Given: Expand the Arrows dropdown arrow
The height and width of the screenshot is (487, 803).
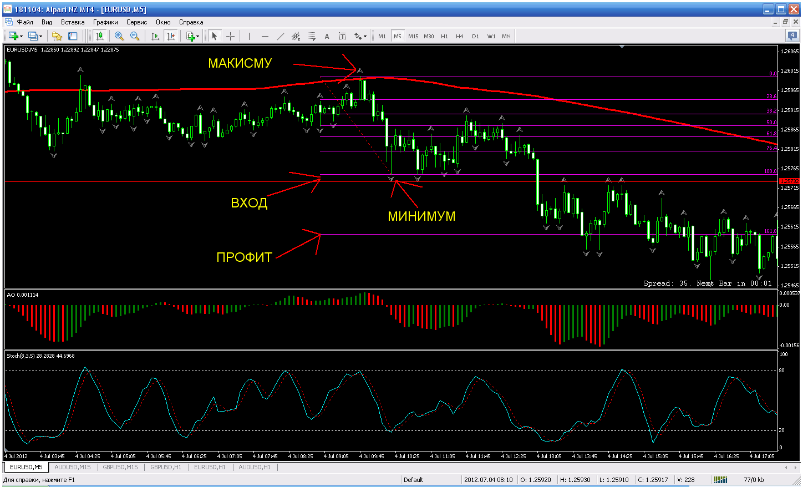Looking at the screenshot, I should point(365,37).
